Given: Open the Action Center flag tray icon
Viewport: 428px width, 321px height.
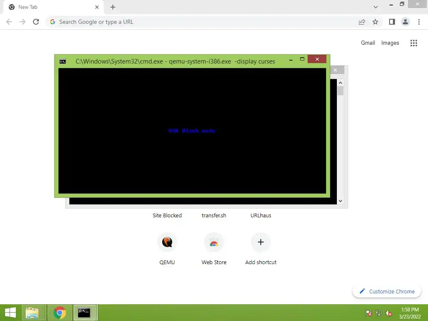Looking at the screenshot, I should coord(369,313).
